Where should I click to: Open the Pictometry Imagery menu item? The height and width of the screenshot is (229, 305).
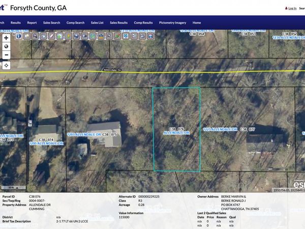click(172, 22)
